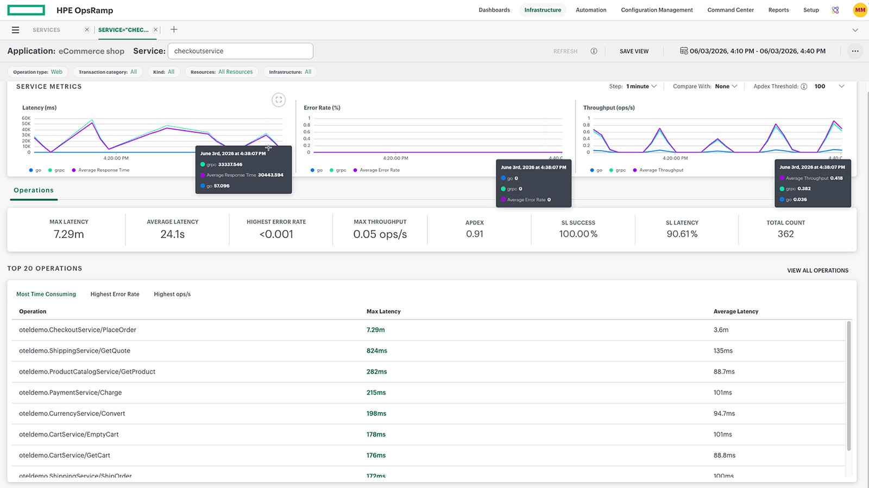The image size is (869, 488).
Task: Open the Infrastructure All filter
Action: [290, 72]
